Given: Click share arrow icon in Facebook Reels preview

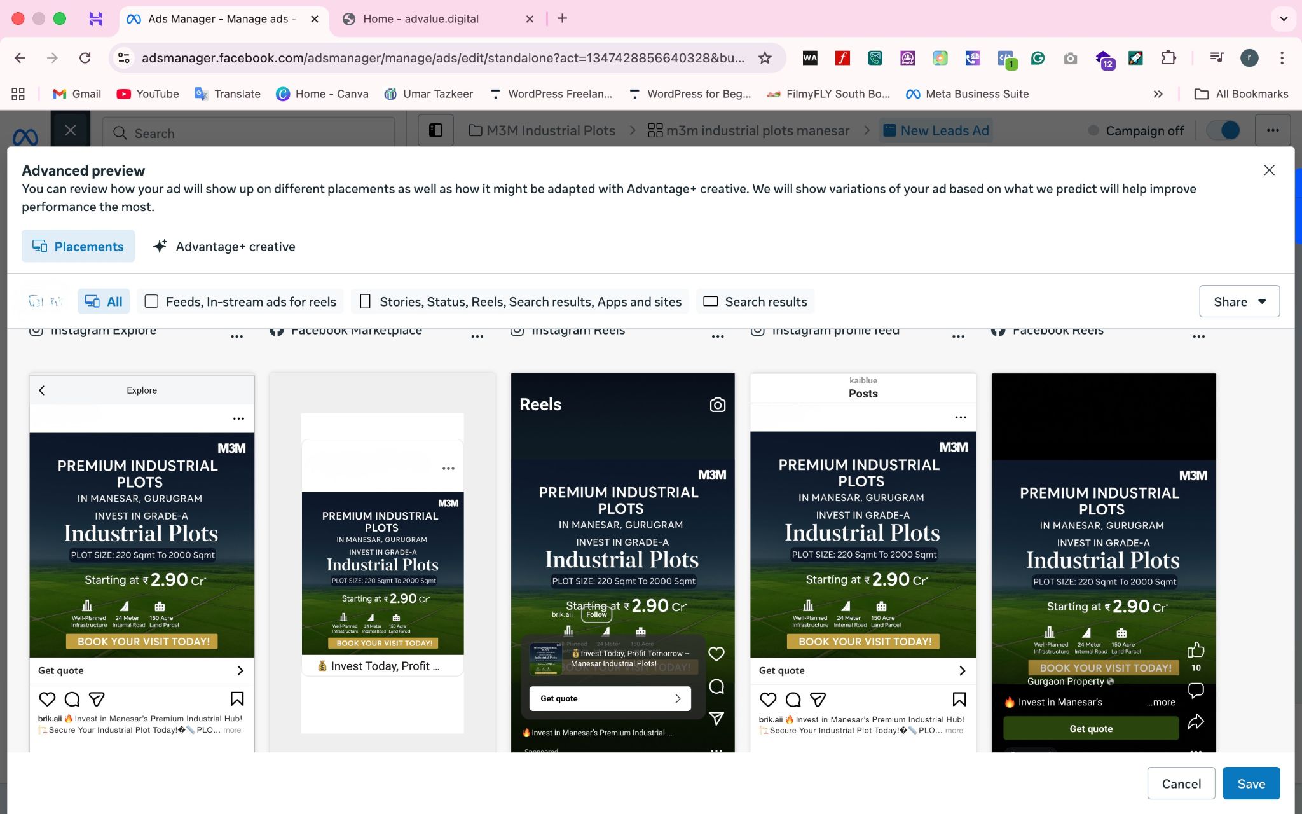Looking at the screenshot, I should 1195,722.
